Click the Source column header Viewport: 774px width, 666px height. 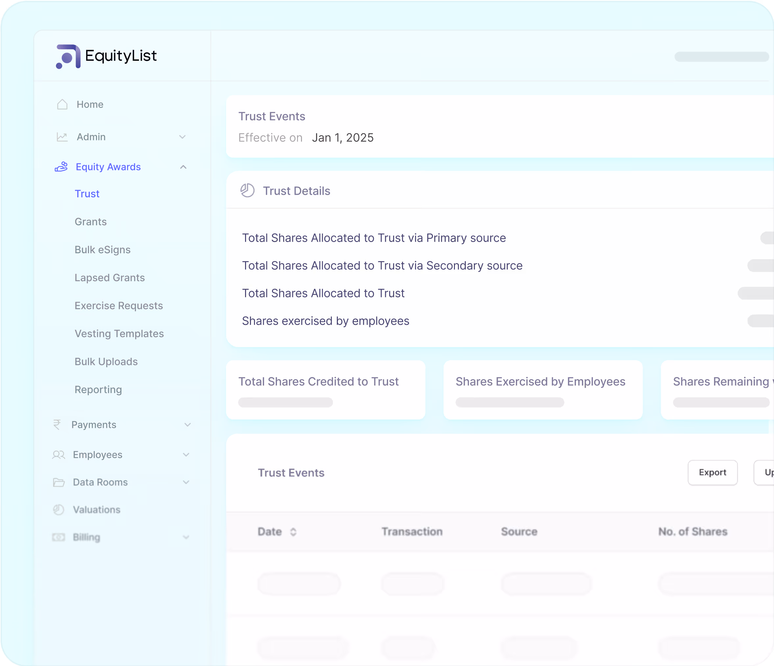(x=519, y=531)
